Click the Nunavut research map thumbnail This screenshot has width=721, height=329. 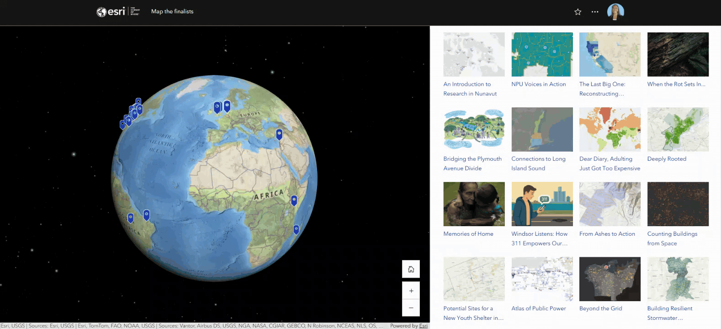tap(474, 54)
